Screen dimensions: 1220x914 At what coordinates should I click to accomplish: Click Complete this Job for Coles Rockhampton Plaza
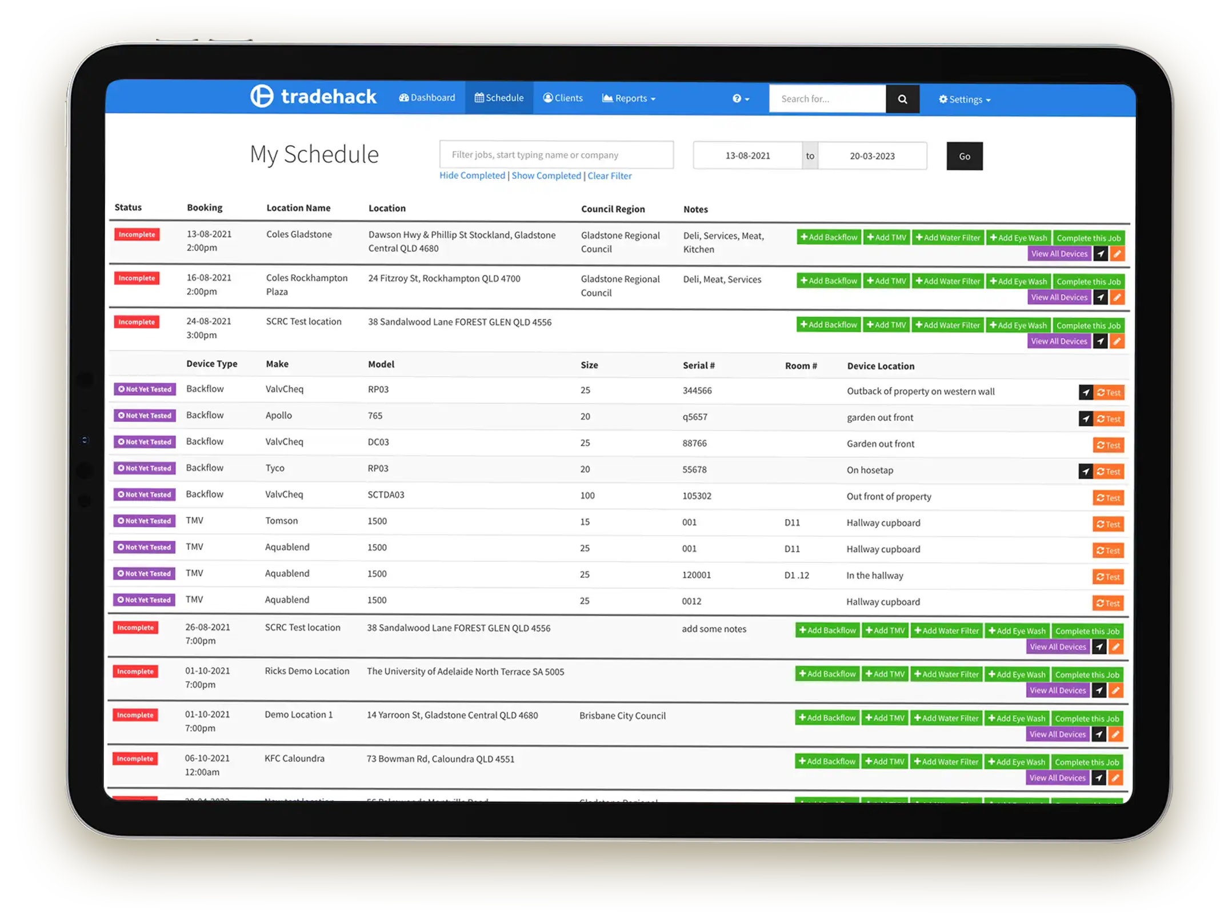pyautogui.click(x=1088, y=282)
